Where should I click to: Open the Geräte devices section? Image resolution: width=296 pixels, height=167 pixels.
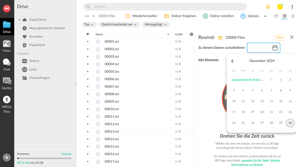(7, 83)
